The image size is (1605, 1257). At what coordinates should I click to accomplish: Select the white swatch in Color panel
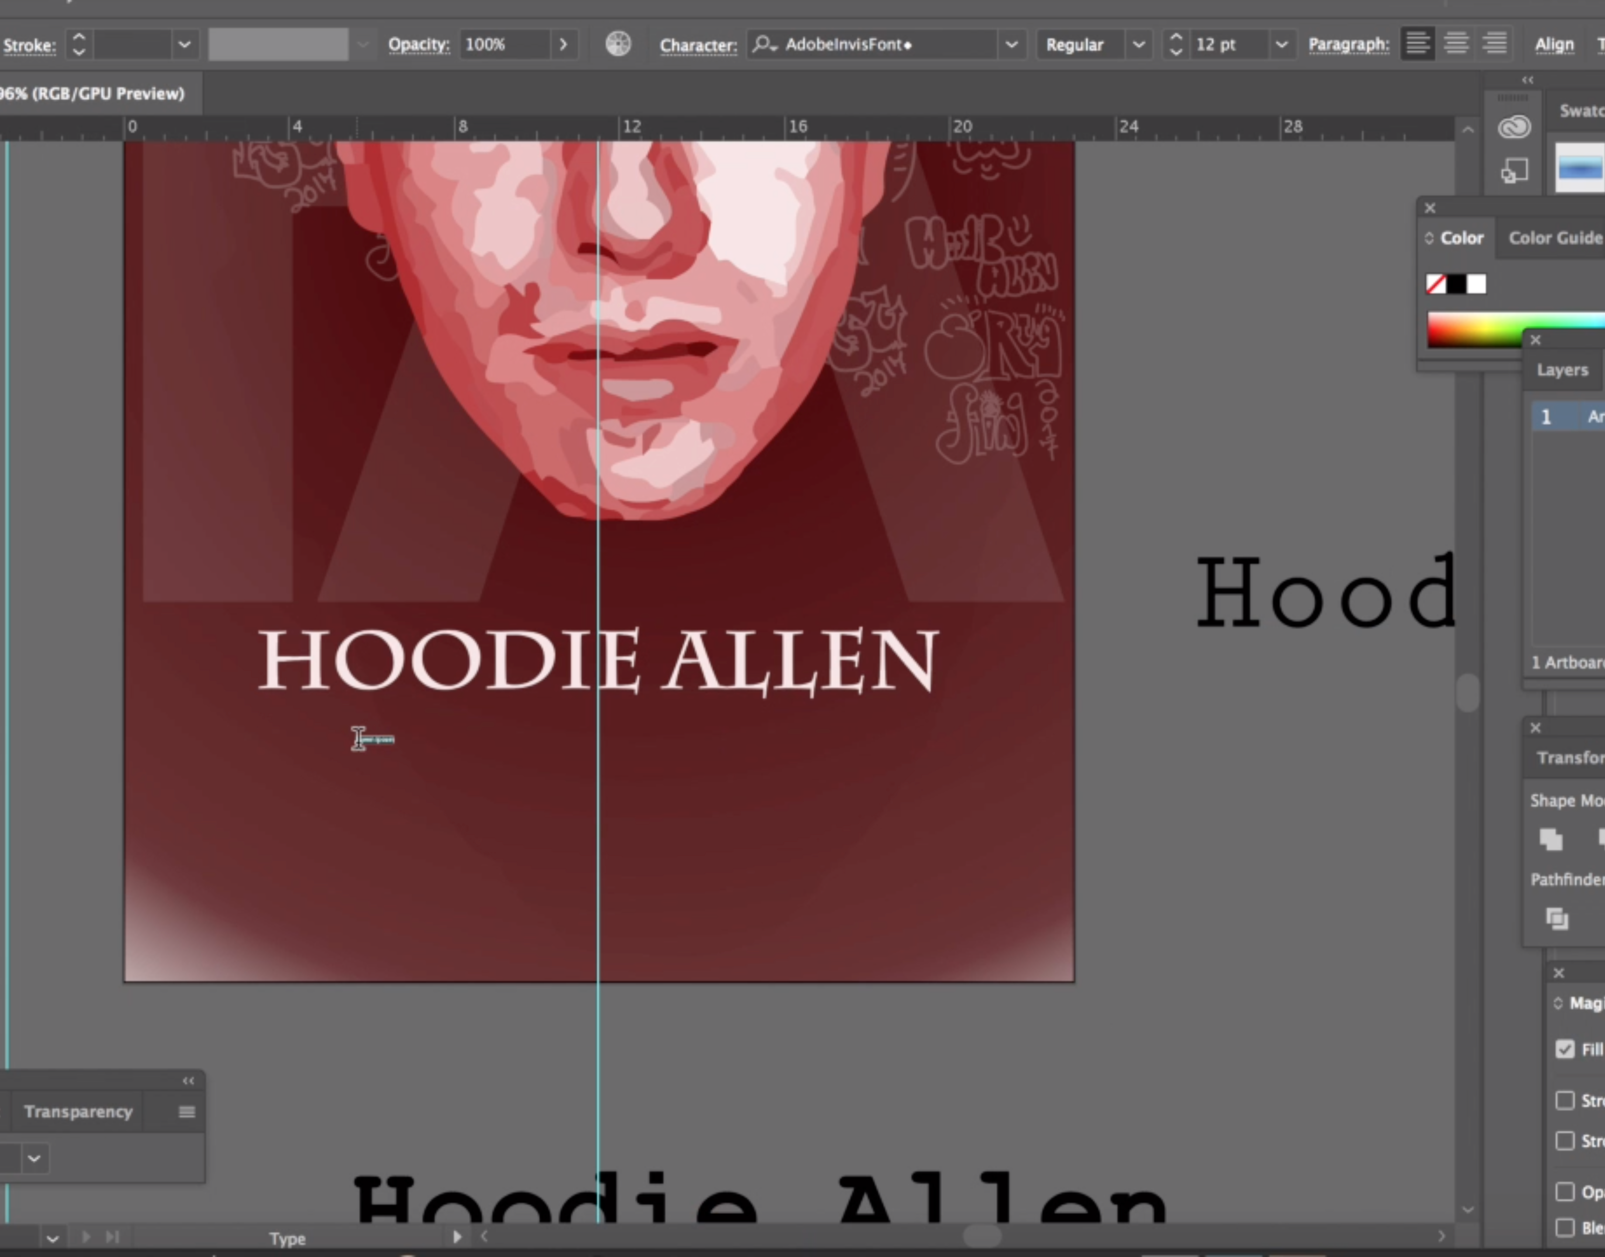point(1476,284)
